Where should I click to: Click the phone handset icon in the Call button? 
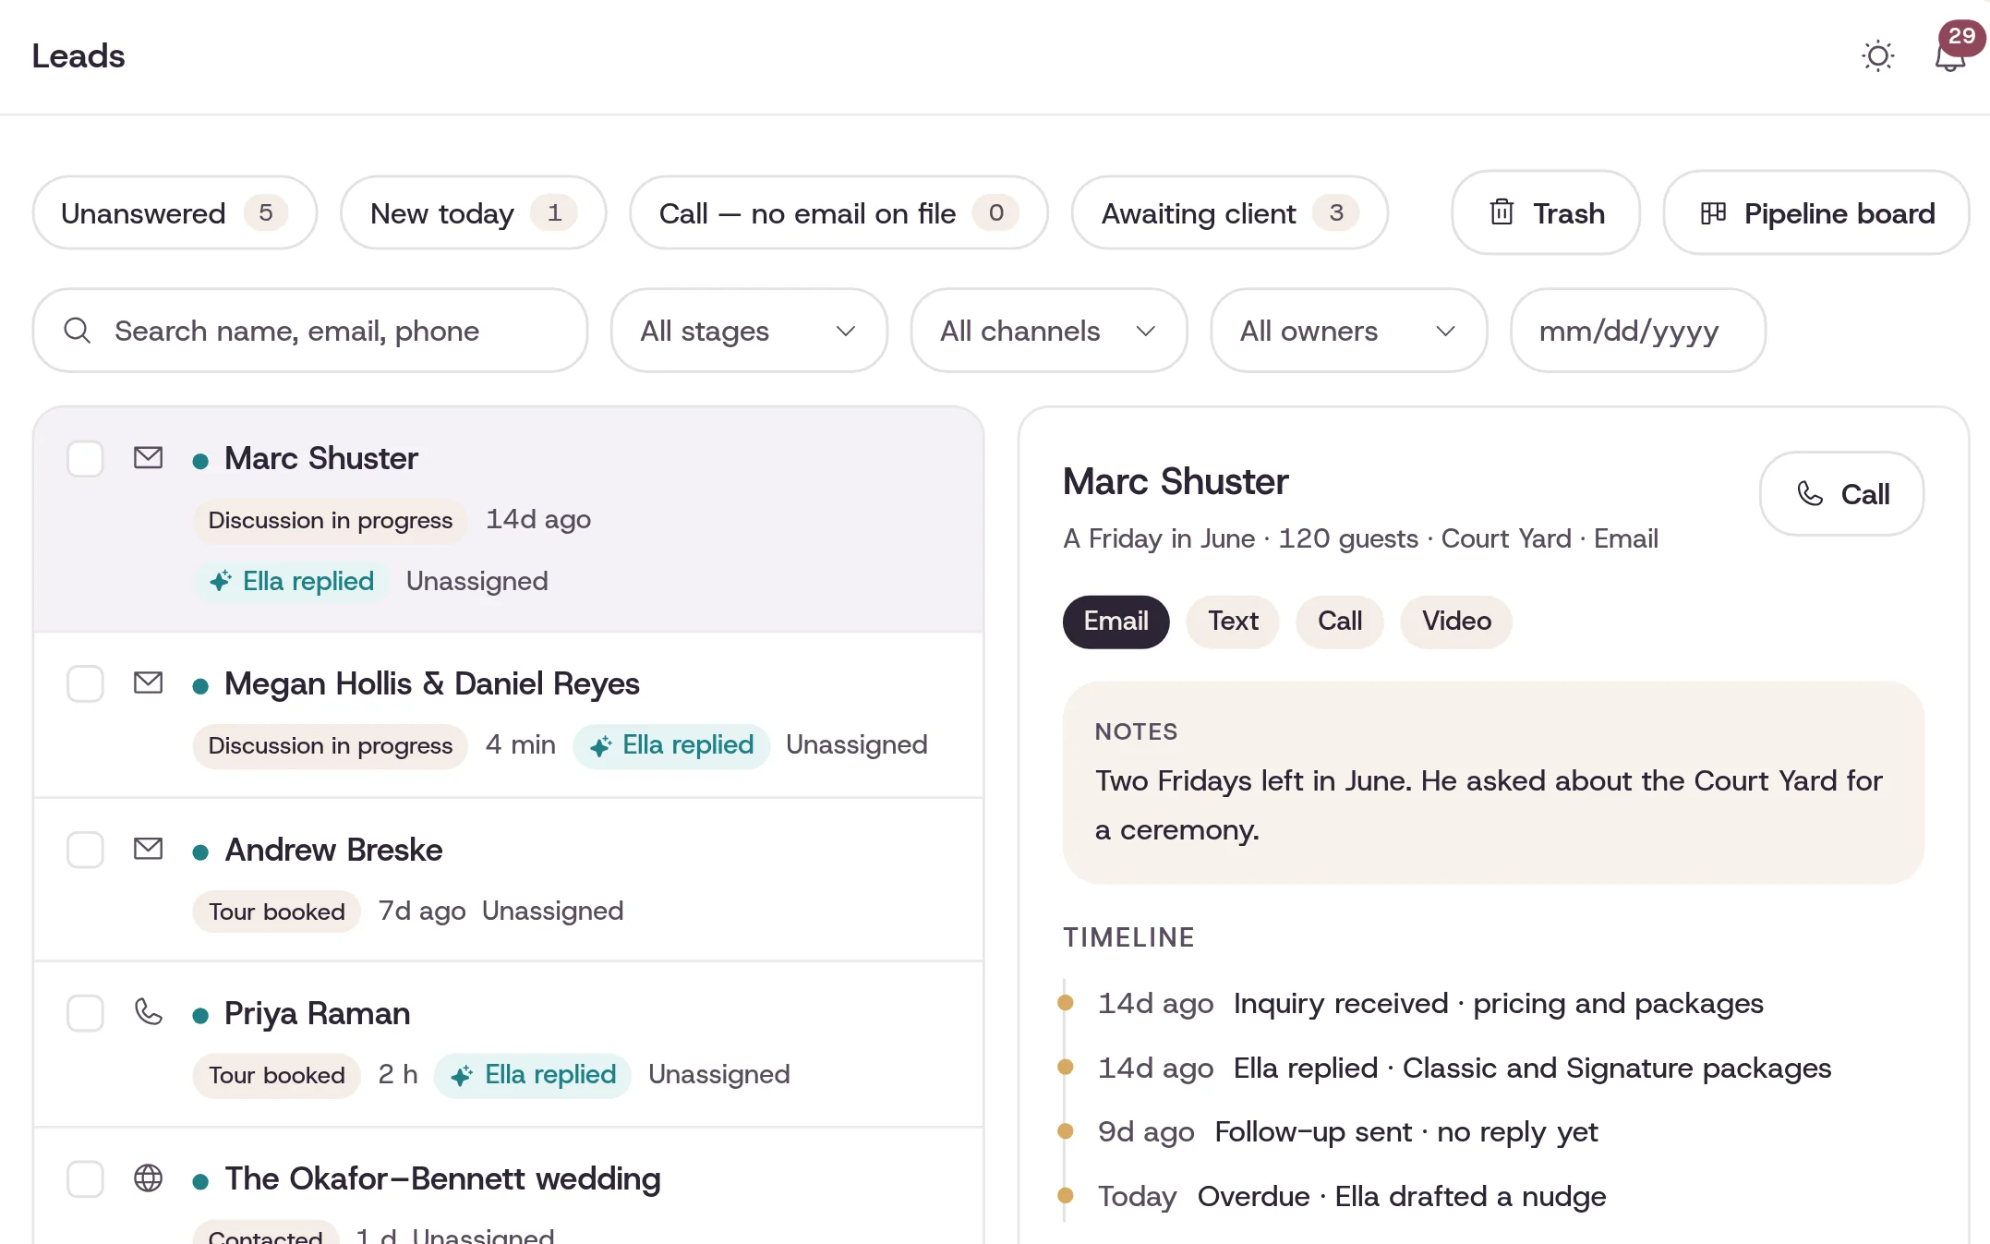(x=1810, y=494)
